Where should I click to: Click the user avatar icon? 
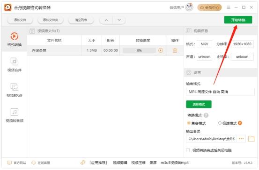click(x=189, y=7)
